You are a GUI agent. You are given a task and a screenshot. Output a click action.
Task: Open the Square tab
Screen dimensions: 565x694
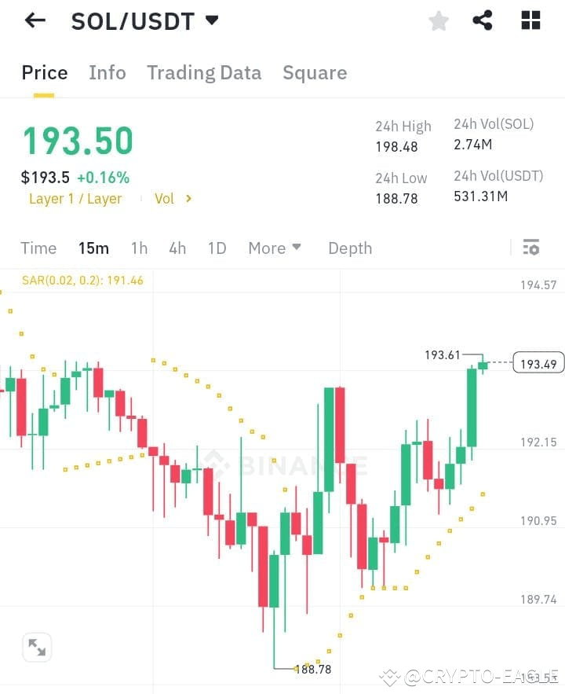[x=314, y=72]
